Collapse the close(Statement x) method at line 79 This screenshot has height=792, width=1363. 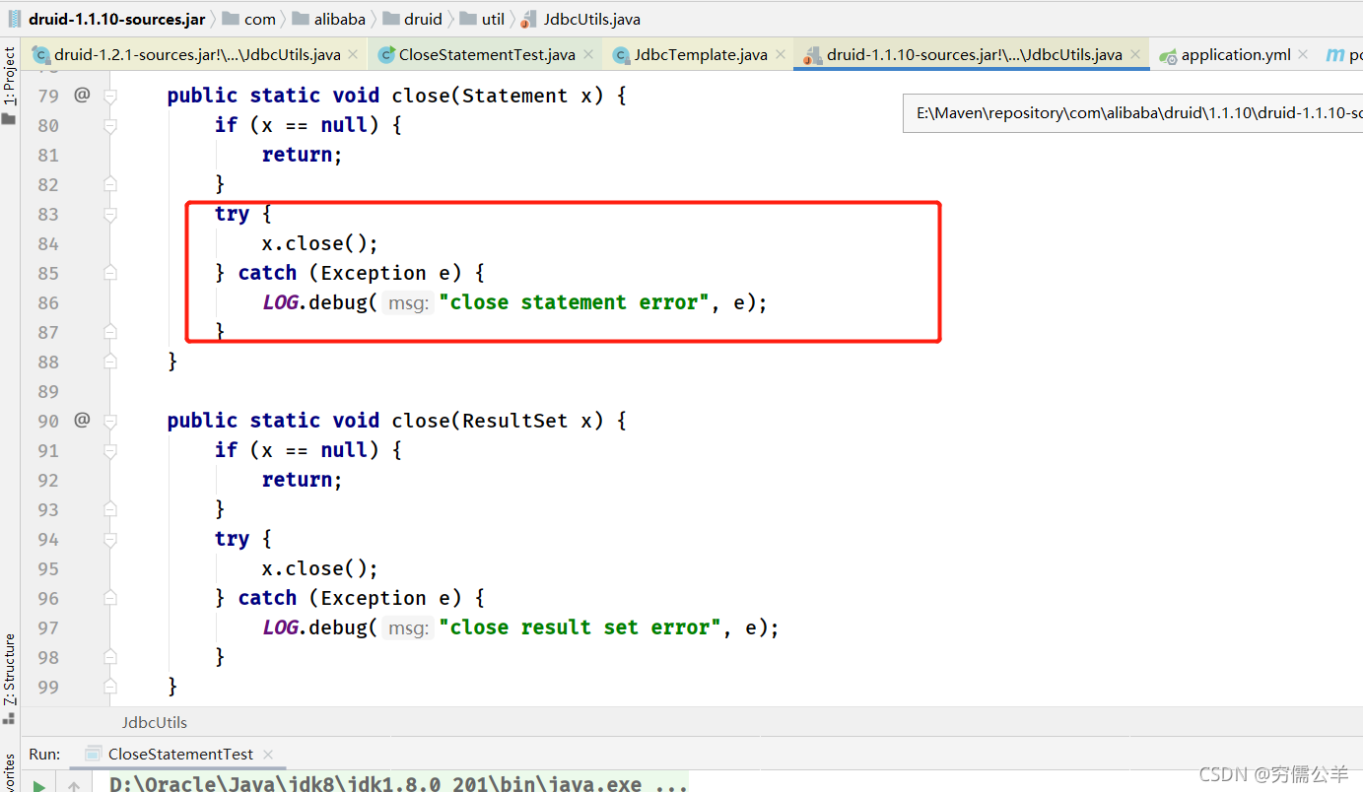pyautogui.click(x=110, y=96)
